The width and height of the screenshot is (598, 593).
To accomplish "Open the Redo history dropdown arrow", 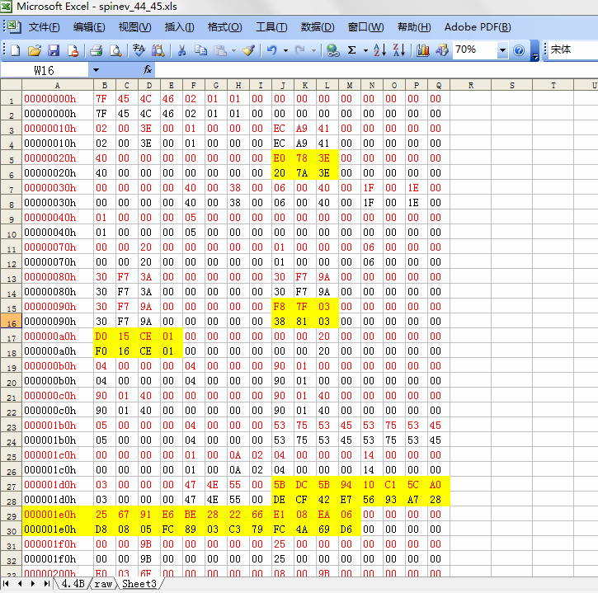I will pos(314,50).
